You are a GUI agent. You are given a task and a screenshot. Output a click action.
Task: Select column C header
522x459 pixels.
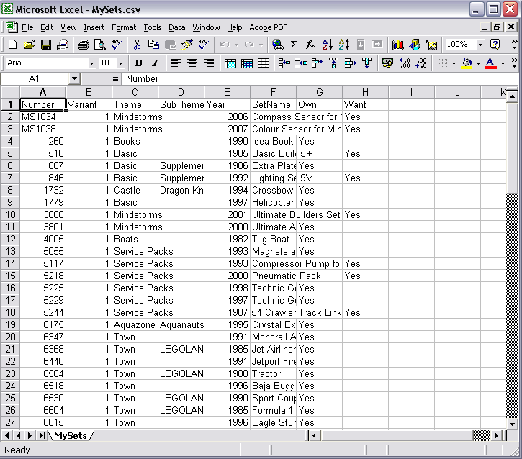pyautogui.click(x=135, y=92)
